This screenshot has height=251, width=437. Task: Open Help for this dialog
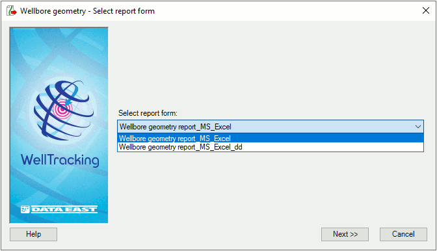pos(33,234)
